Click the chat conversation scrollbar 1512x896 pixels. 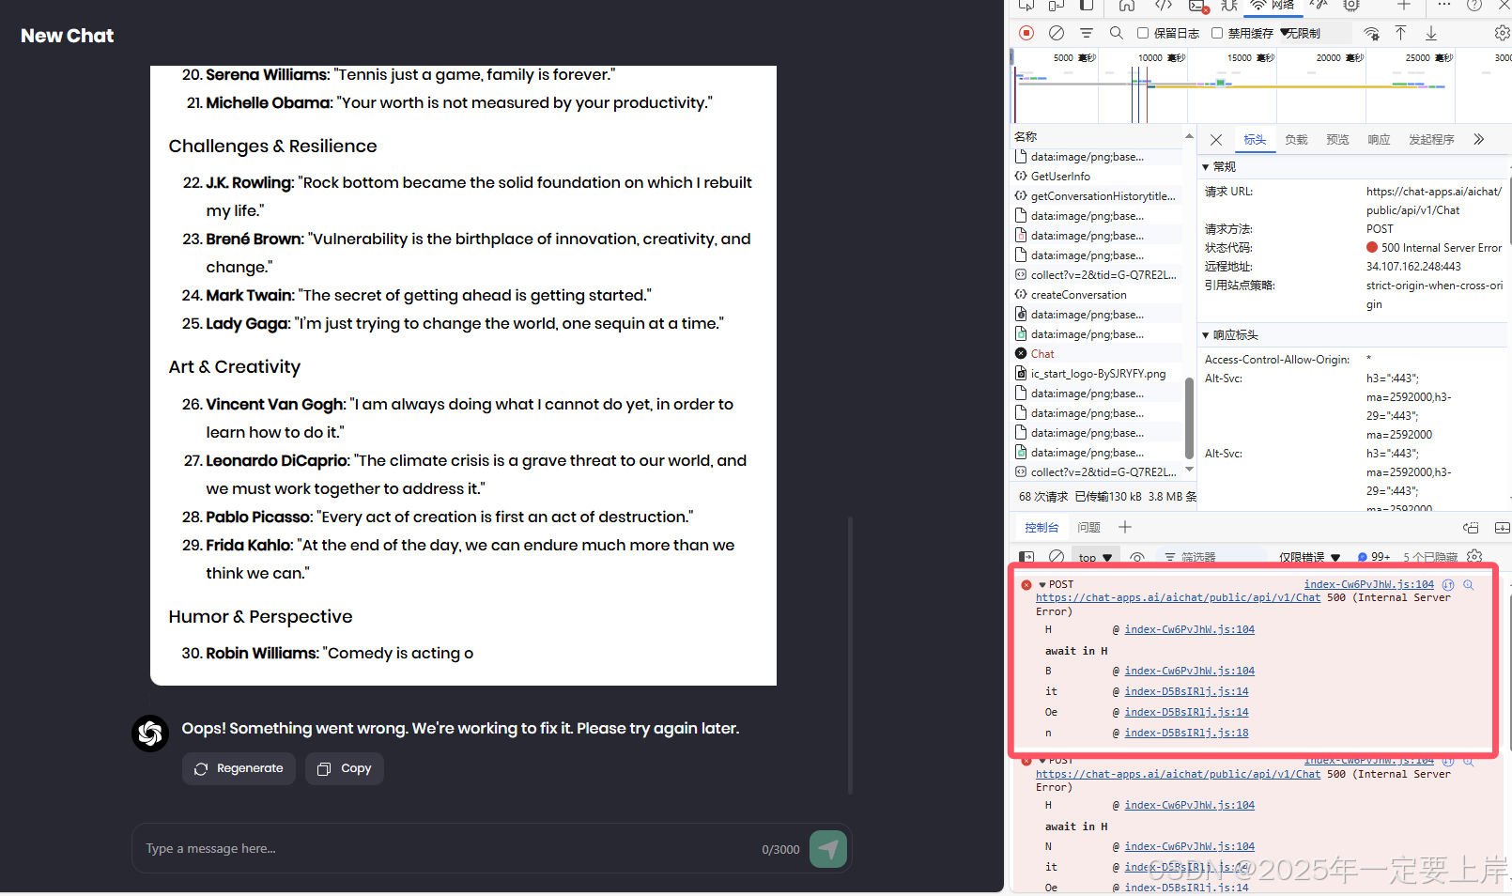coord(851,655)
